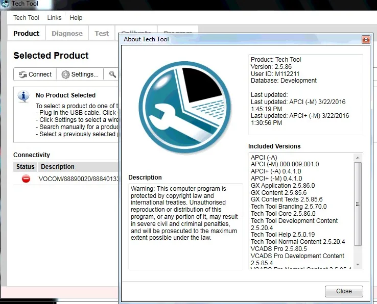The width and height of the screenshot is (377, 304).
Task: Click the magnifying glass search icon
Action: point(112,74)
